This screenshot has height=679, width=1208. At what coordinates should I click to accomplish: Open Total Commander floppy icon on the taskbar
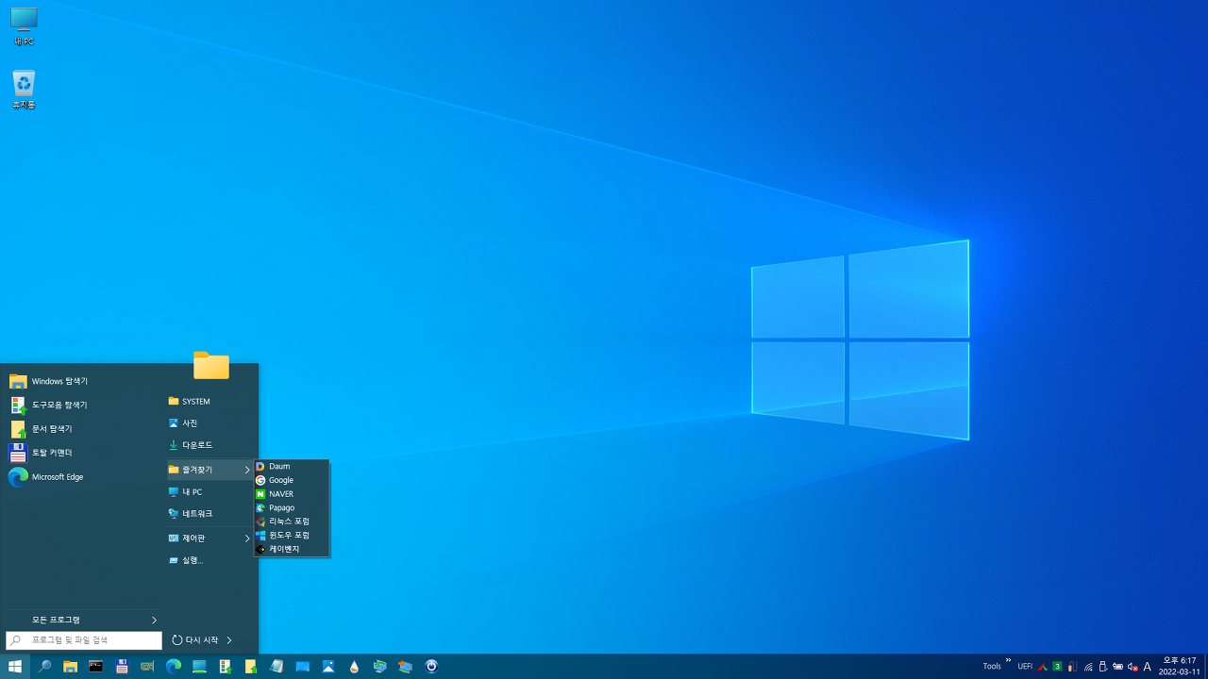coord(122,667)
